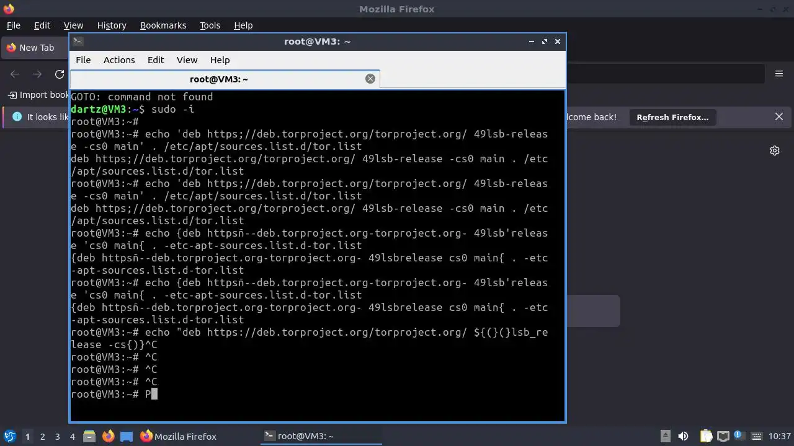Open the Firefox Tools menu
Viewport: 794px width, 446px height.
point(210,25)
